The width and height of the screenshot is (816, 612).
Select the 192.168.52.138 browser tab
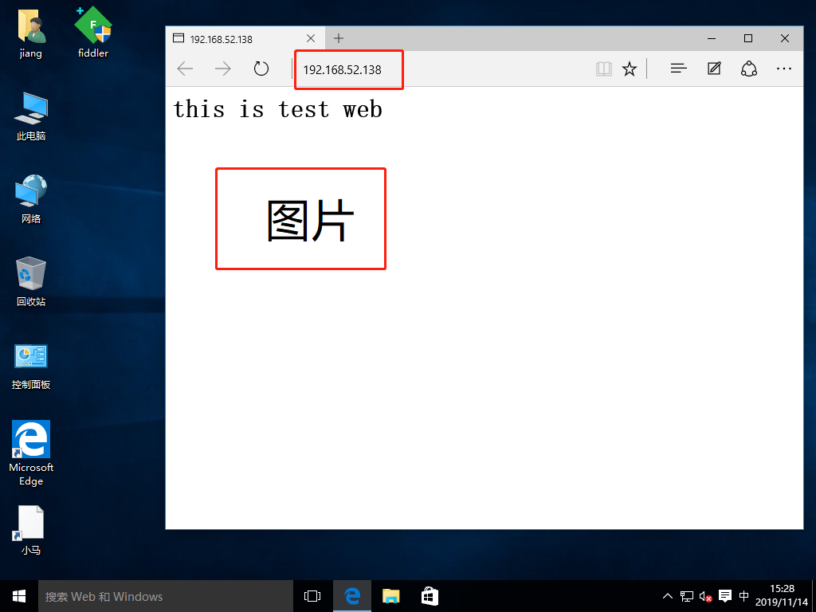coord(244,38)
